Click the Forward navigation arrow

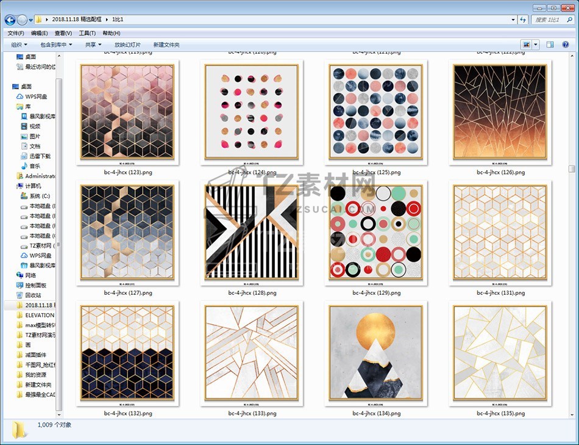point(22,20)
